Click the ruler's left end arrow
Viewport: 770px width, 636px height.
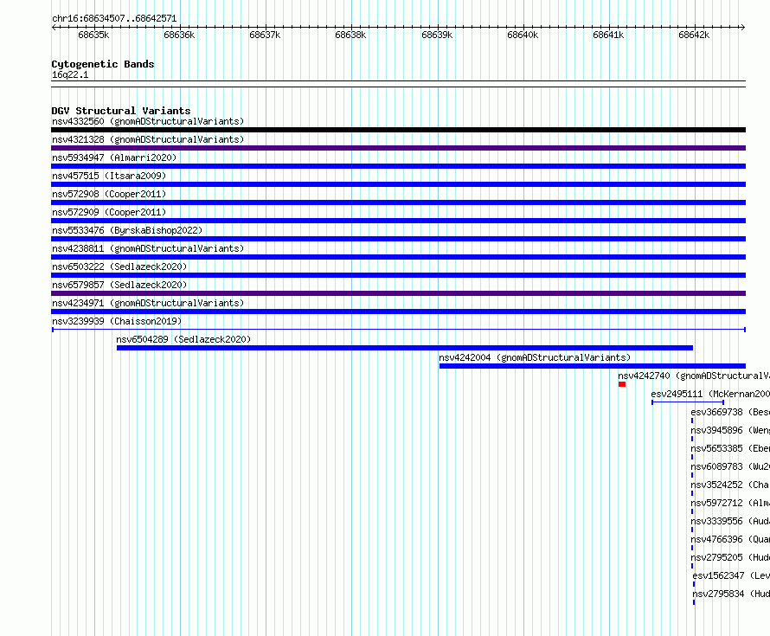(54, 28)
